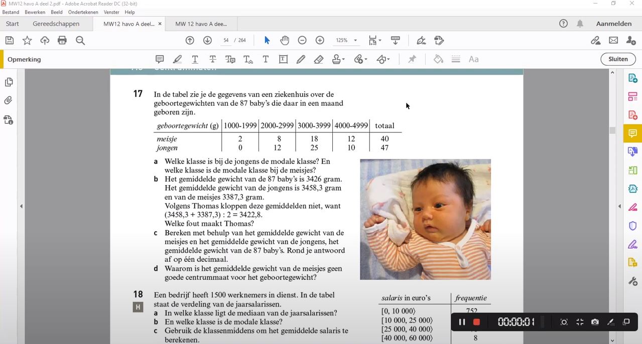Open the Bestand menu
Viewport: 642px width, 344px height.
coord(11,12)
